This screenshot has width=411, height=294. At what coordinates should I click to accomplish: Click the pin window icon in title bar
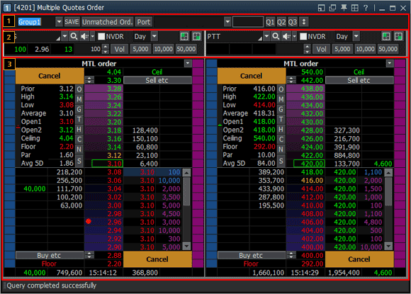(x=344, y=8)
